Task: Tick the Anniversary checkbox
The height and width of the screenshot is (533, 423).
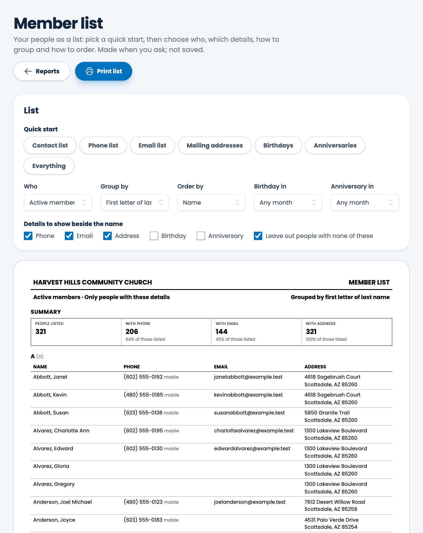Action: point(201,236)
